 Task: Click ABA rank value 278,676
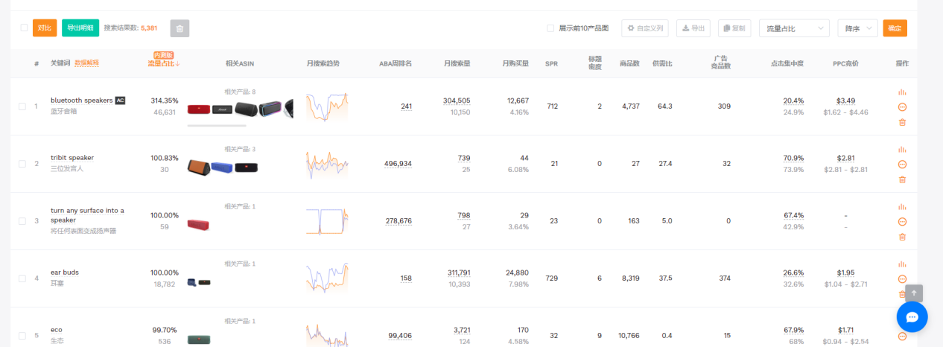point(399,221)
